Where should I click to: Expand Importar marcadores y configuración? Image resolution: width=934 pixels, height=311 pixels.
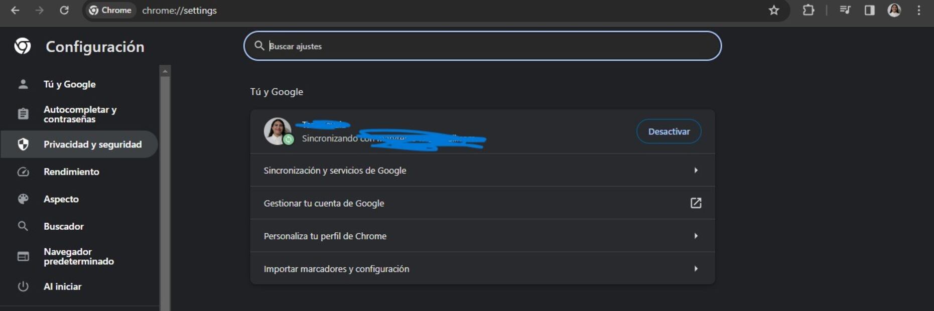[482, 269]
